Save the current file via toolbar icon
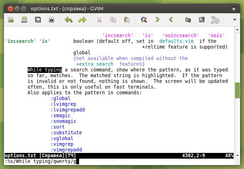This screenshot has height=169, width=244. (x=24, y=20)
